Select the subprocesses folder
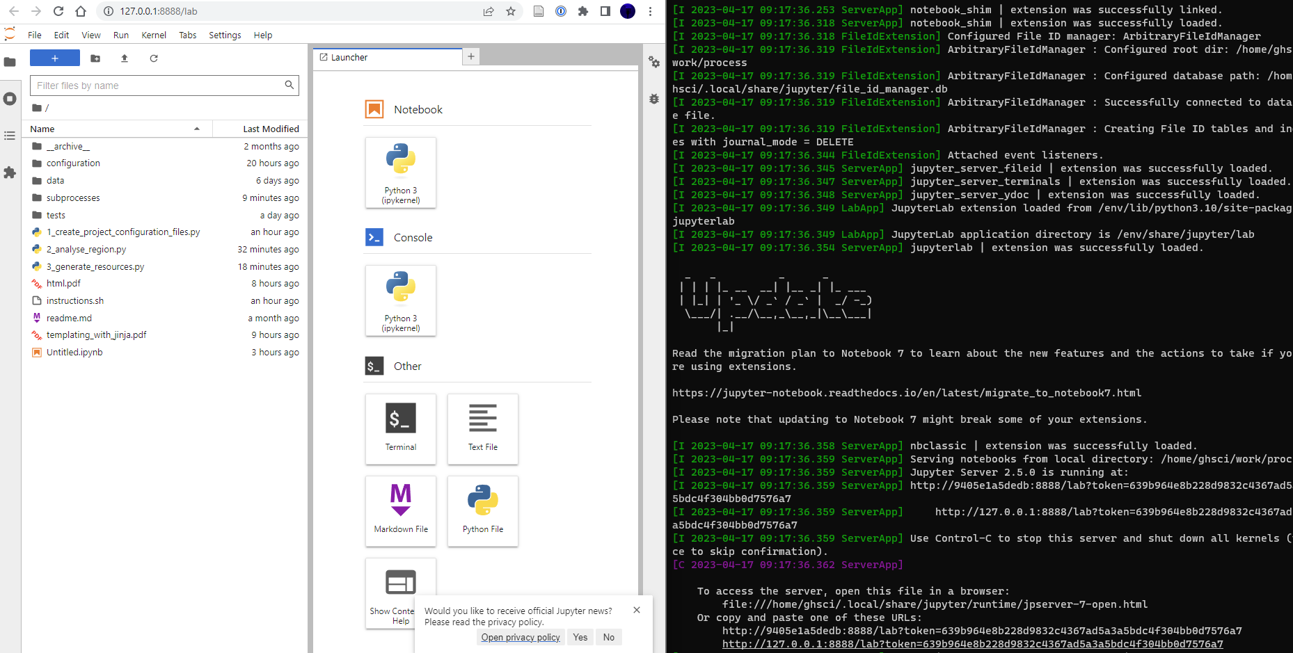The width and height of the screenshot is (1293, 653). tap(165, 198)
